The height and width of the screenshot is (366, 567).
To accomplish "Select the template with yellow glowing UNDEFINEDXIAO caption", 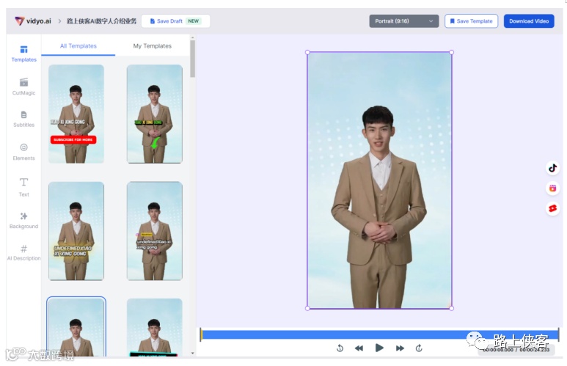I will click(x=76, y=231).
